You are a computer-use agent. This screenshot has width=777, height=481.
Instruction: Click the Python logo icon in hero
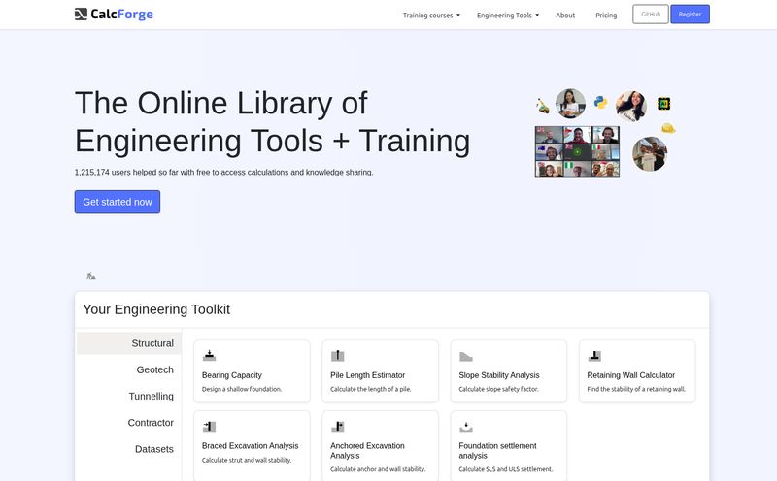pos(600,103)
